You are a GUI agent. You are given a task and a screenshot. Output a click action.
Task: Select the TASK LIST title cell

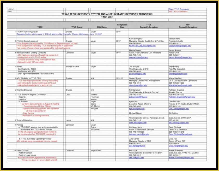click(x=107, y=17)
